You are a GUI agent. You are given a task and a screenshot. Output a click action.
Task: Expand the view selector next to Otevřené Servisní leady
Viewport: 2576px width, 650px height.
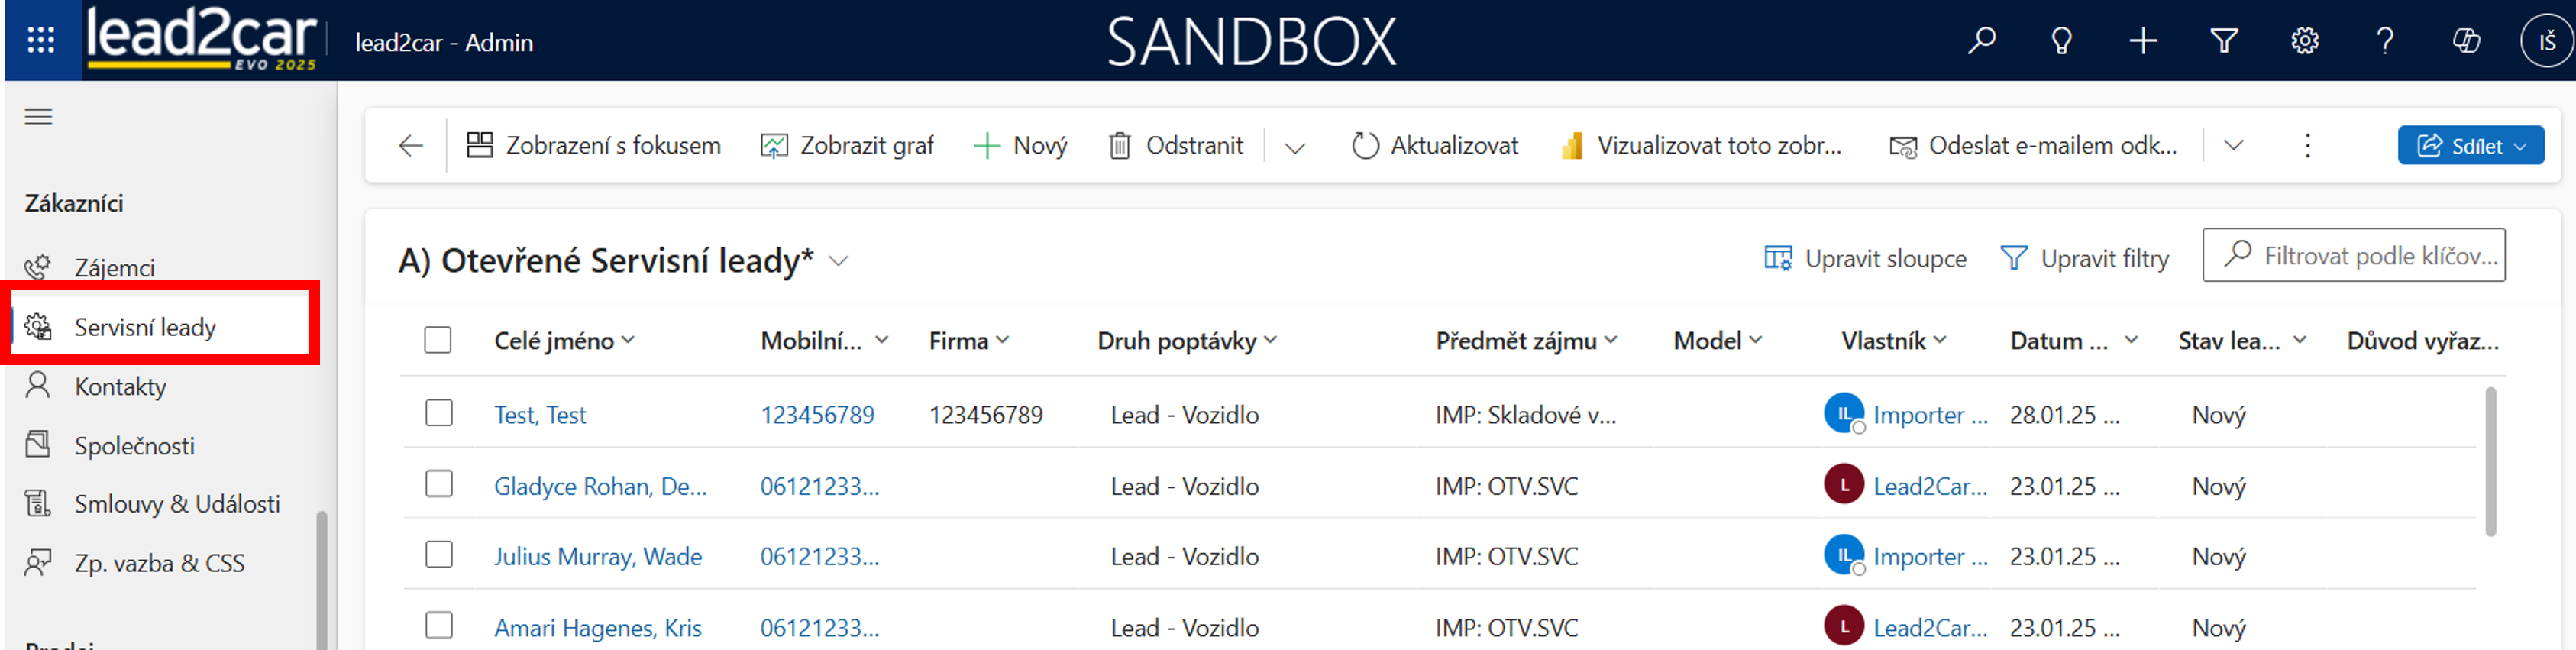coord(839,261)
